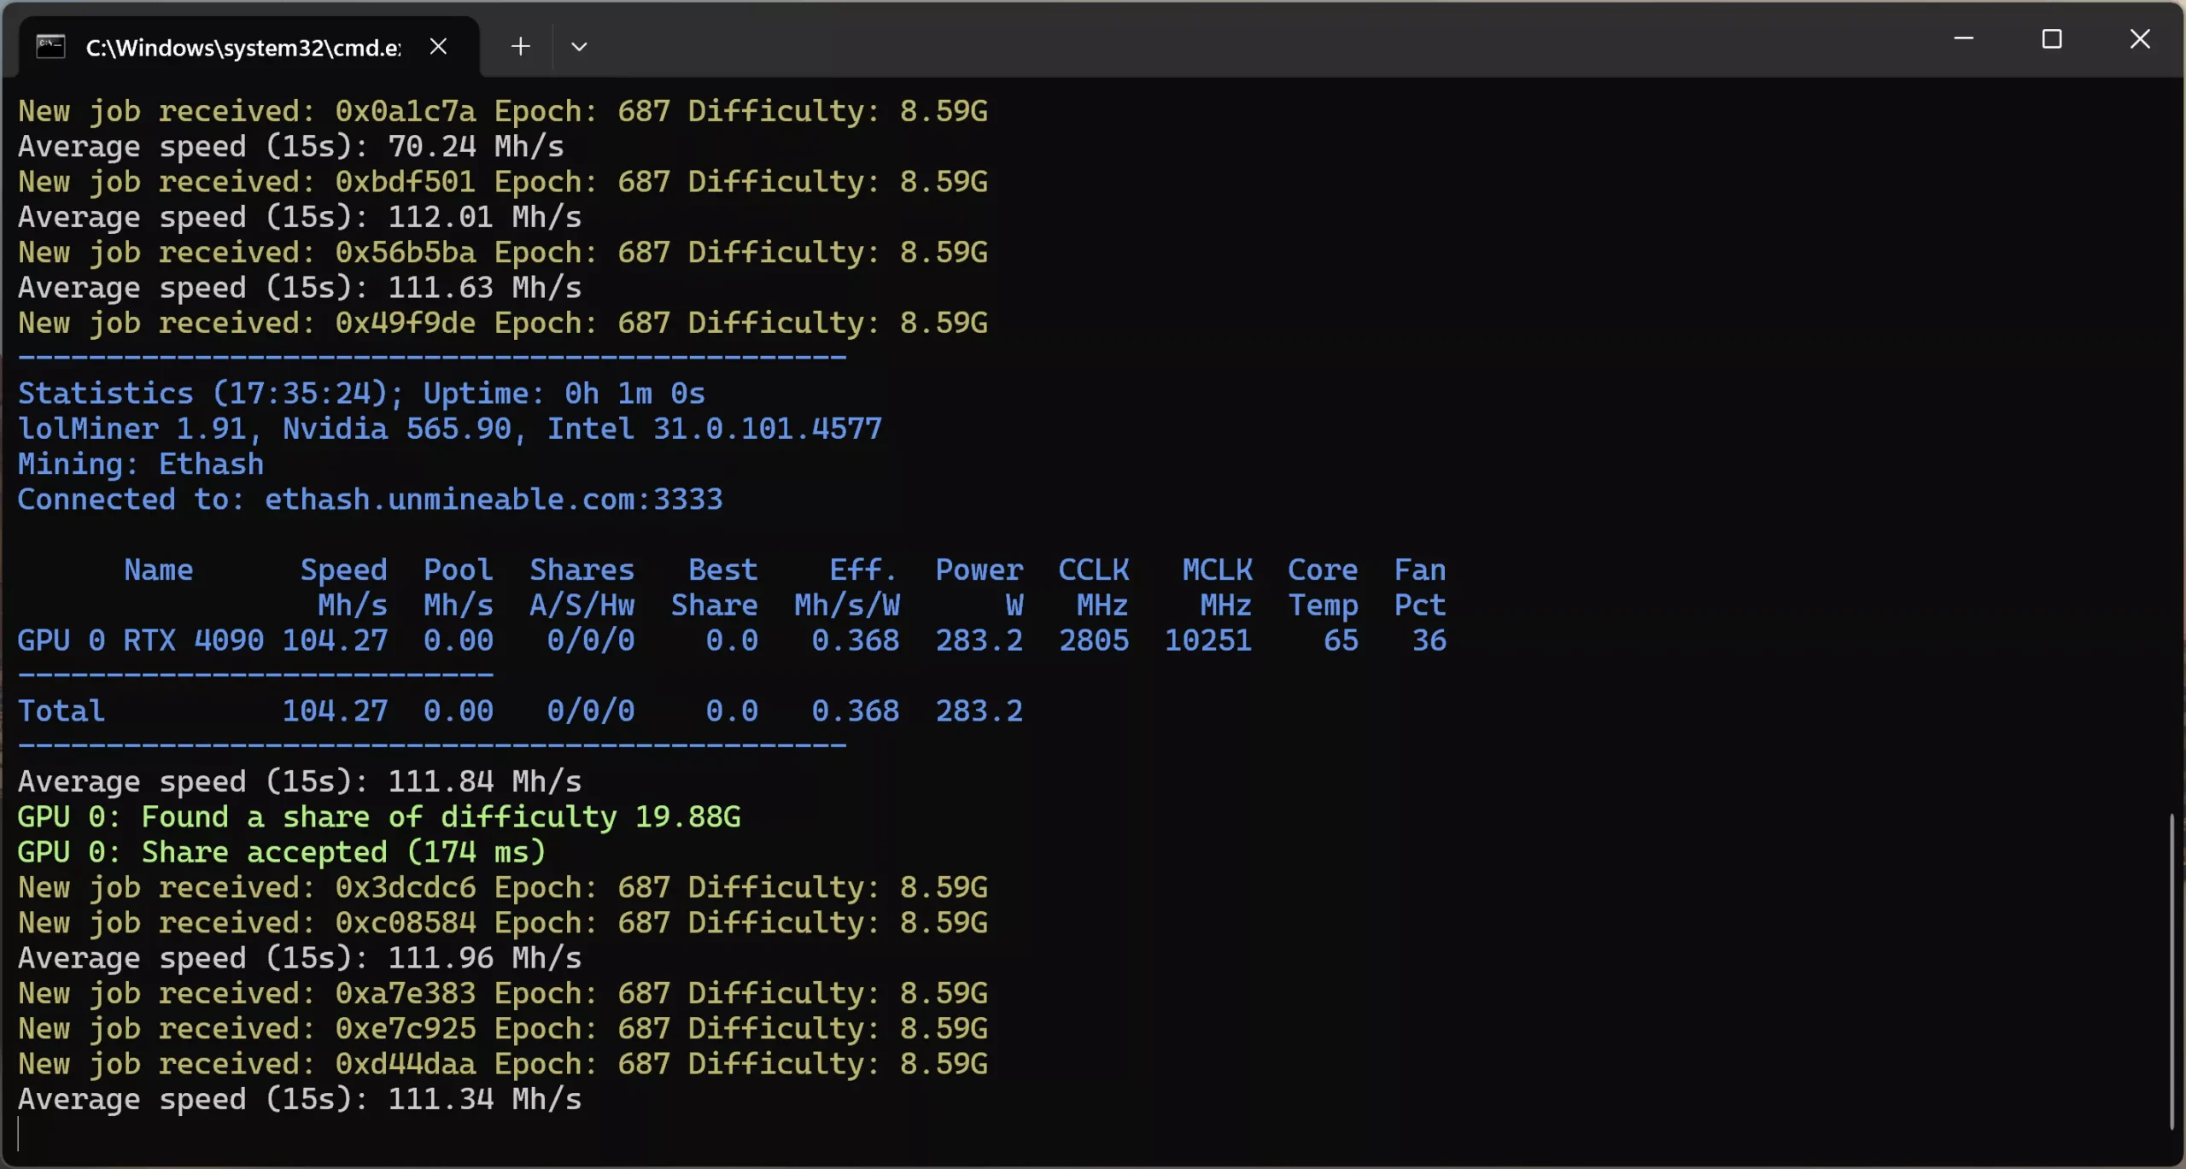2186x1169 pixels.
Task: Click the Total row label
Action: [61, 711]
